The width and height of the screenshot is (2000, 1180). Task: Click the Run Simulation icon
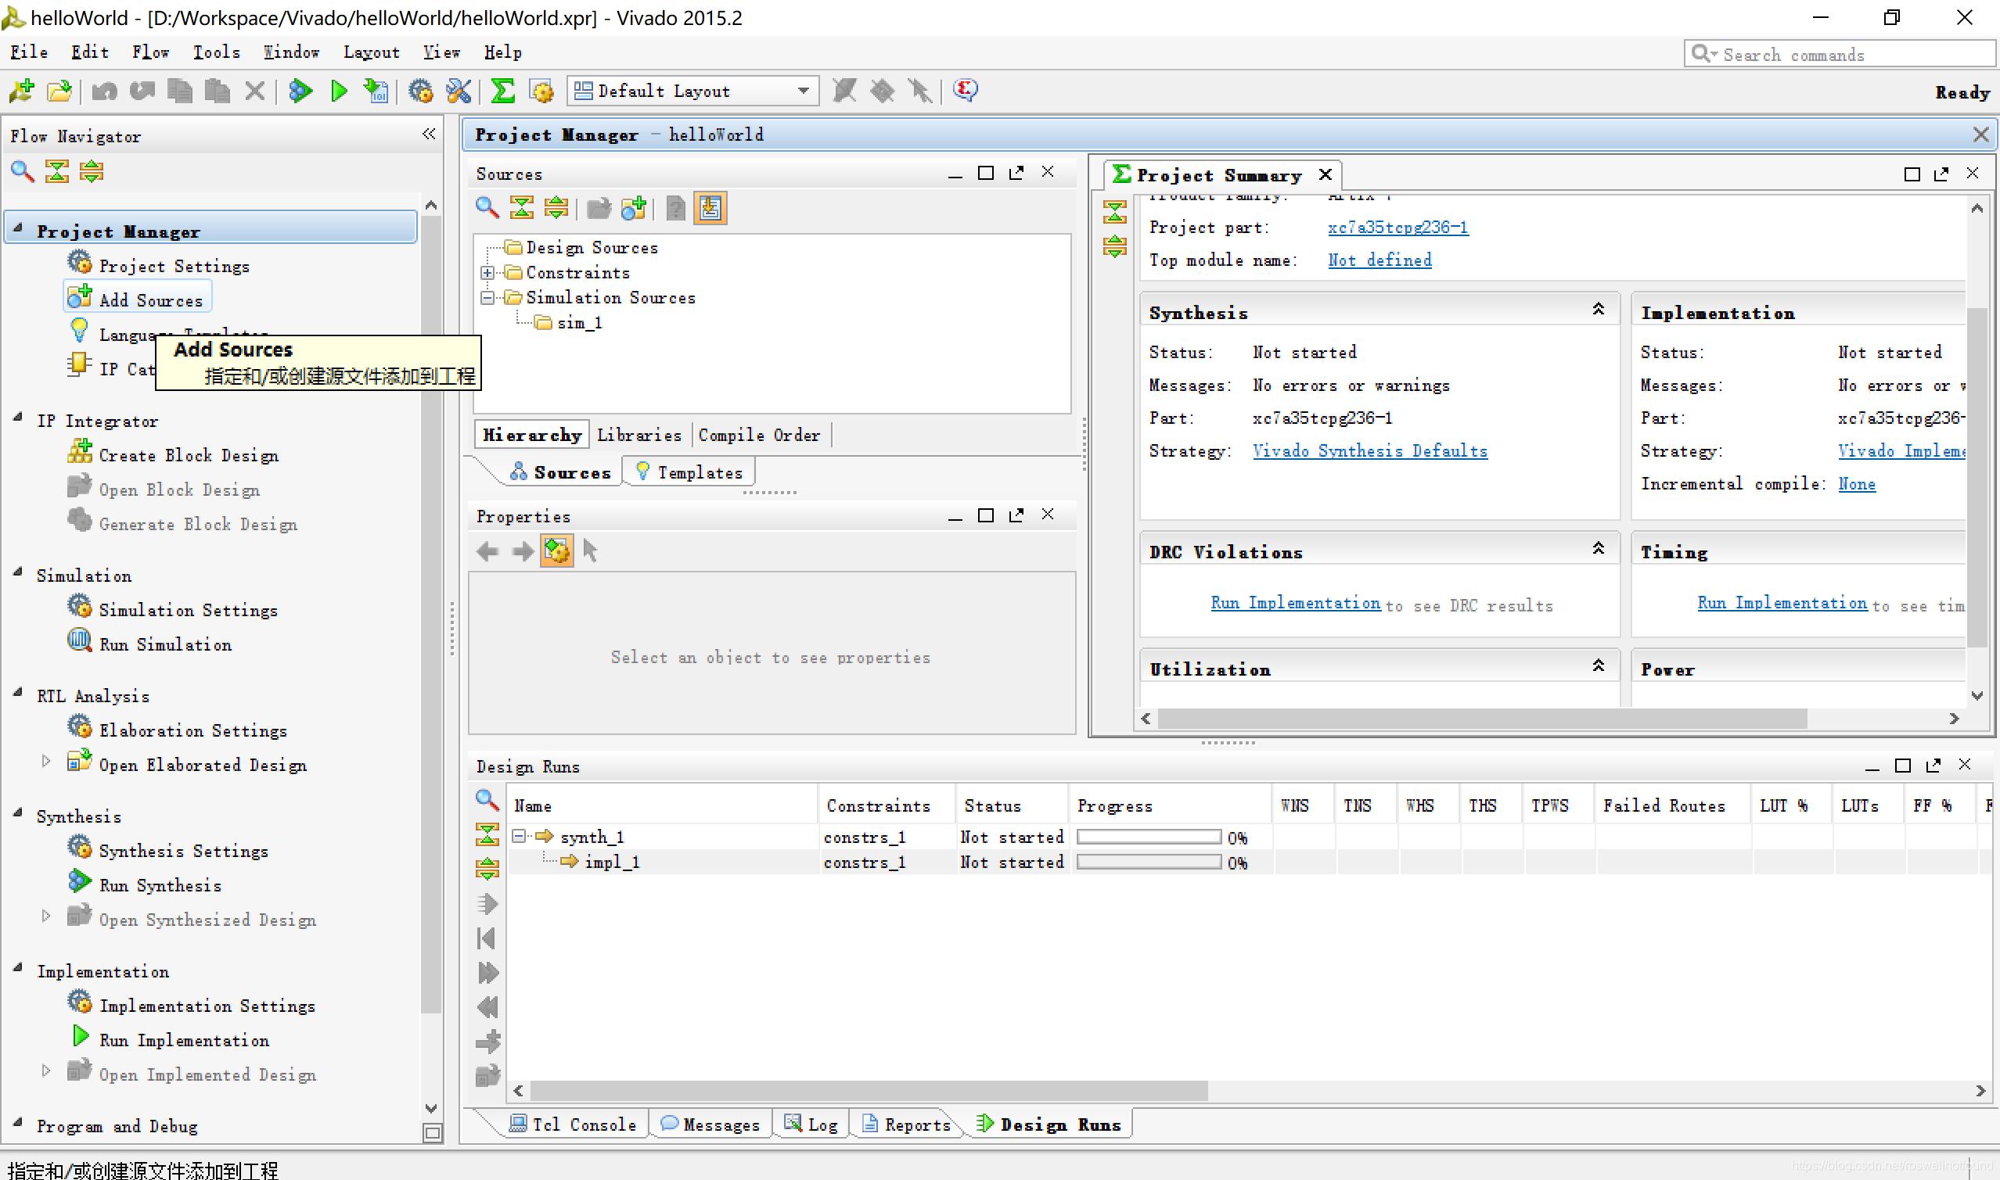80,644
